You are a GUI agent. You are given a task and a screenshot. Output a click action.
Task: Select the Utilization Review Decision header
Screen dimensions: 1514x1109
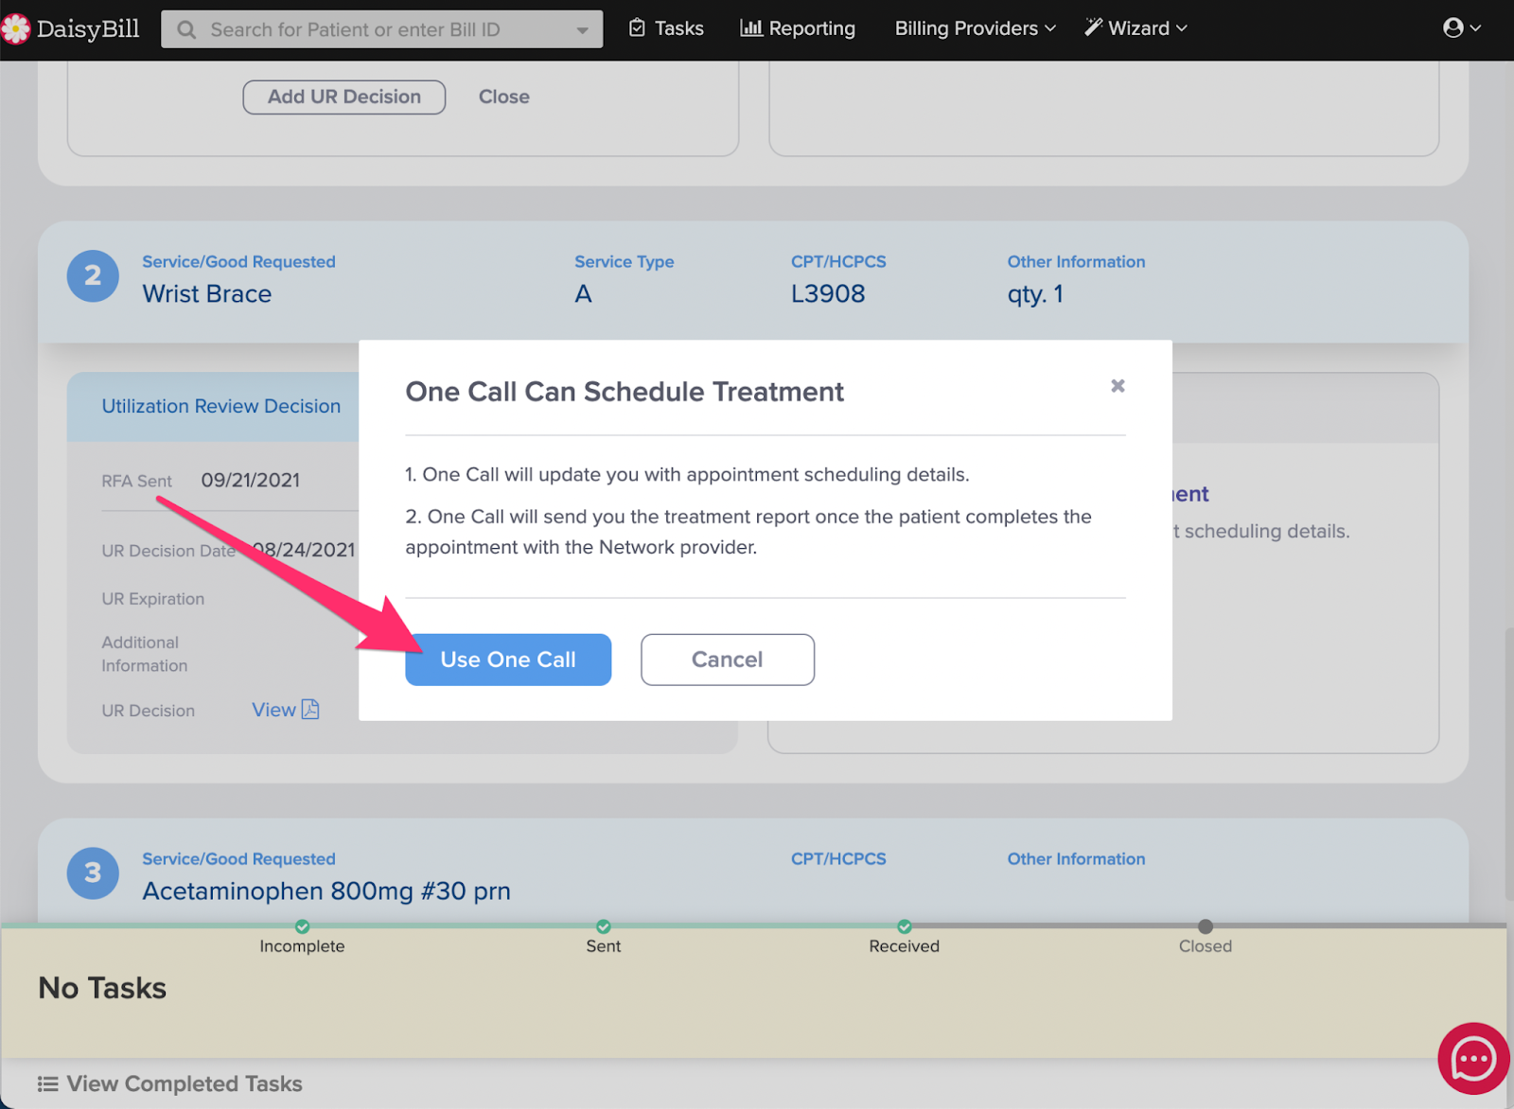(220, 406)
